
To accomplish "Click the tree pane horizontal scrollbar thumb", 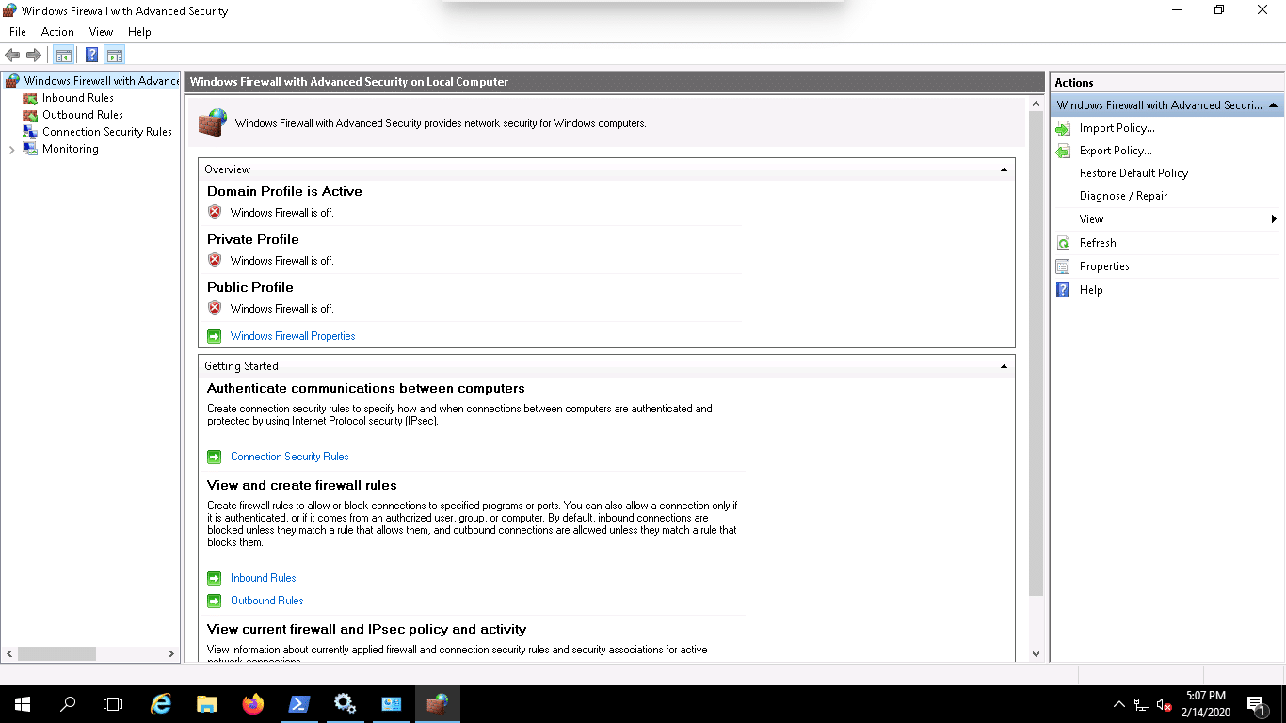I will [56, 653].
